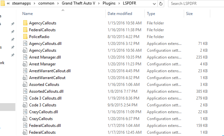This screenshot has width=224, height=136.
Task: Click the date 8/10/2015 4:22 PM
Action: pos(123,37)
